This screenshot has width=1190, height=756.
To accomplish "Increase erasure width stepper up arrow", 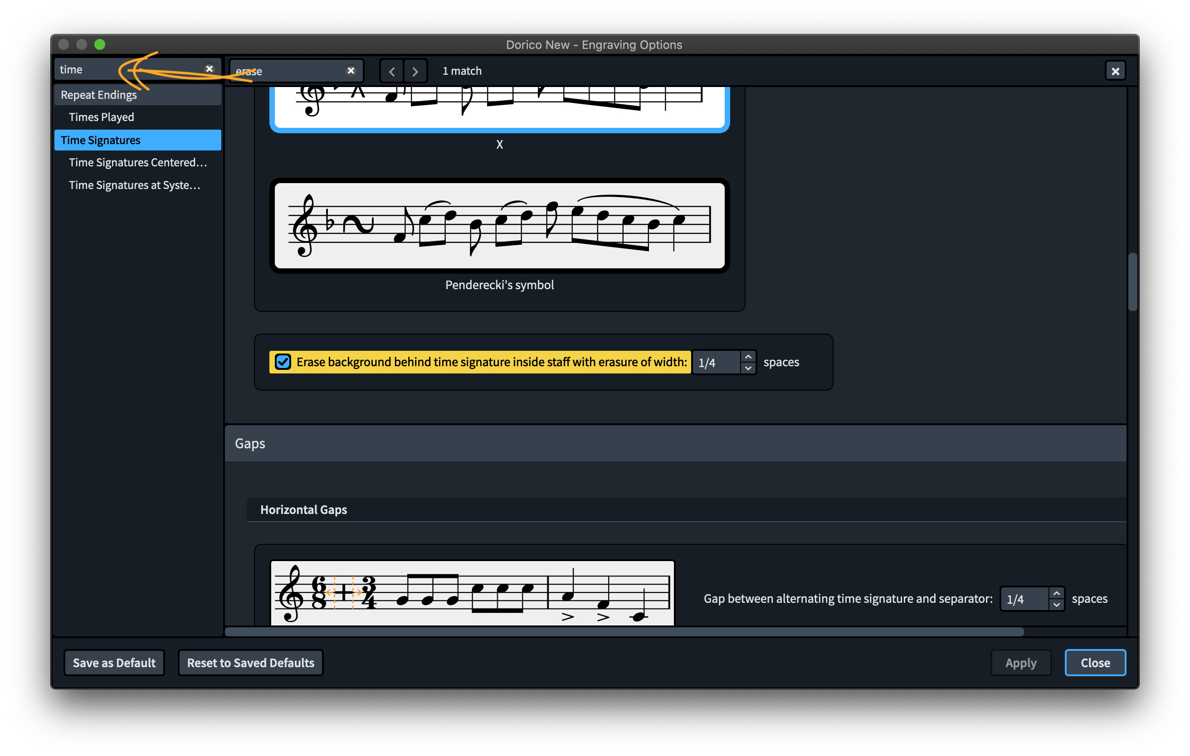I will (748, 357).
